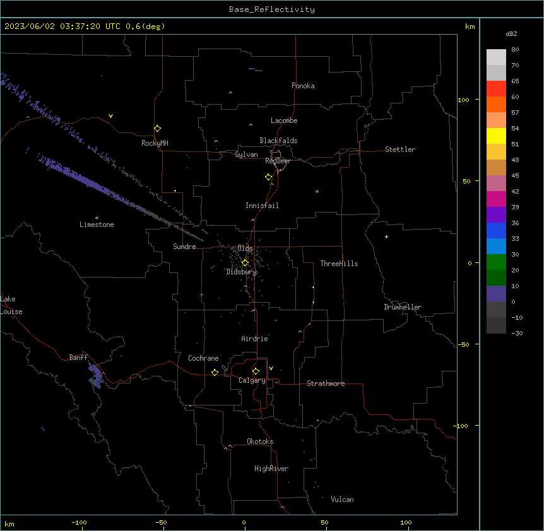Select the Drumheller town label
The height and width of the screenshot is (531, 544).
point(403,307)
